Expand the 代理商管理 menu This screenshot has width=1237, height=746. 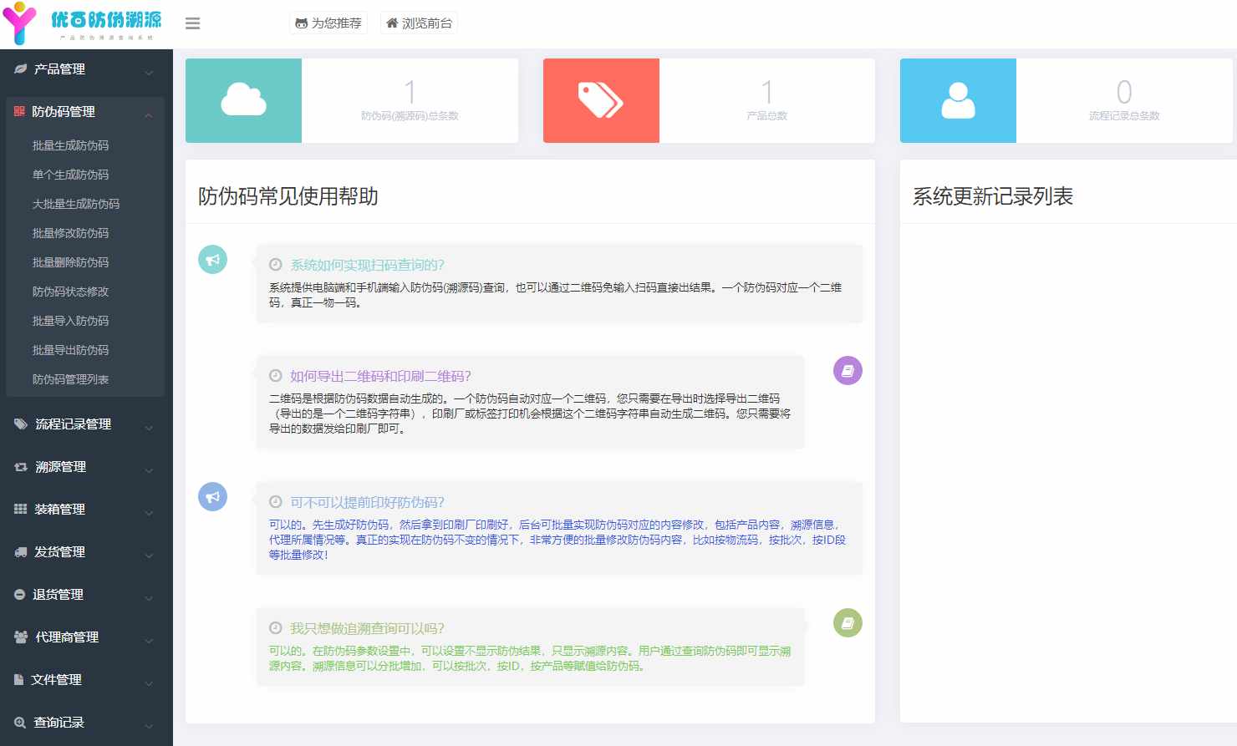(84, 637)
